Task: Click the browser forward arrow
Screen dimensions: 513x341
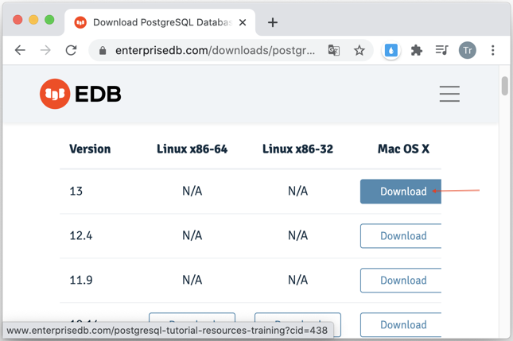Action: (45, 50)
